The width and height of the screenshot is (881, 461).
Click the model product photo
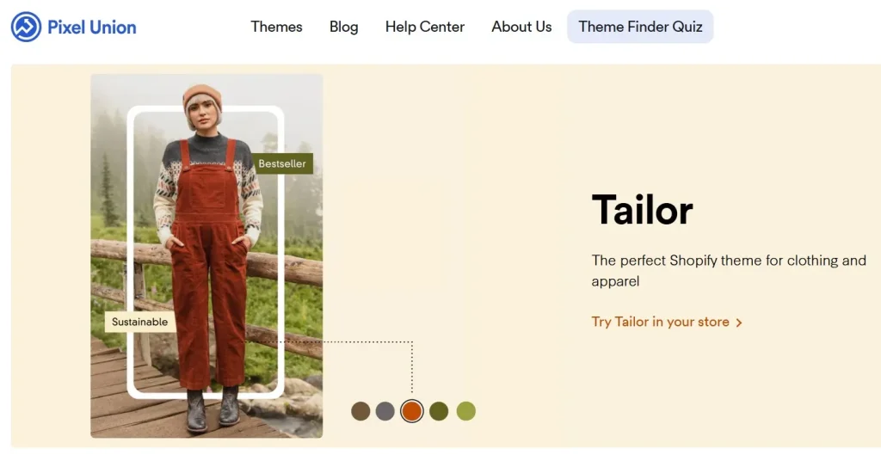tap(206, 256)
